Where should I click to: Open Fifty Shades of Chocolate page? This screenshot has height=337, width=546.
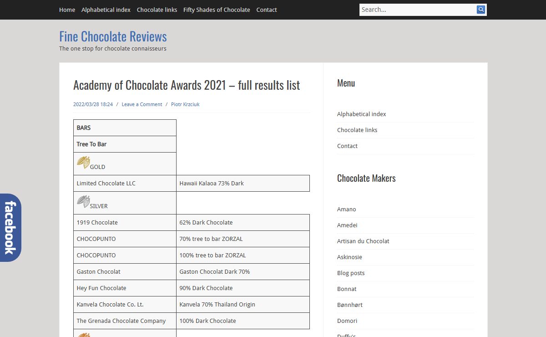coord(217,10)
